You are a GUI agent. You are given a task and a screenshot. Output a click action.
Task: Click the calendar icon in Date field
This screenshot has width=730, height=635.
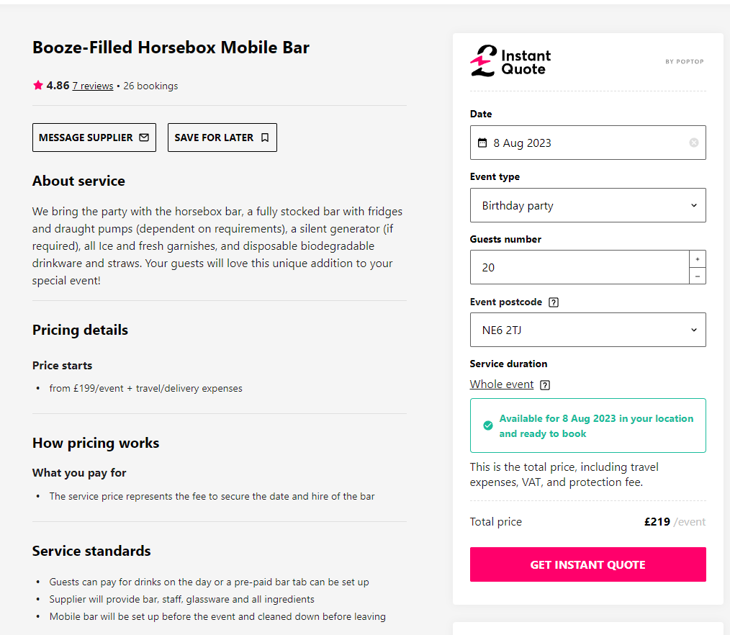(482, 143)
